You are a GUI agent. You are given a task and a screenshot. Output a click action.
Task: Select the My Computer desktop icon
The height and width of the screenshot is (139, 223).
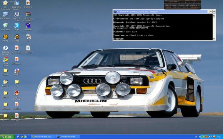[5, 14]
